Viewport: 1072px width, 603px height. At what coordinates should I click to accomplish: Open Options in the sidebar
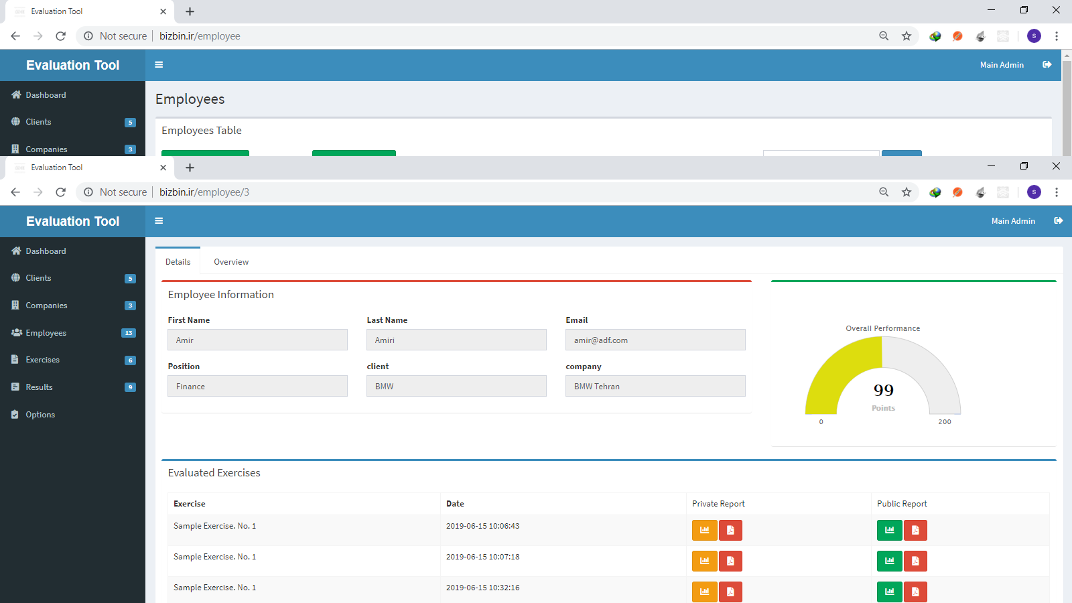[x=72, y=415]
